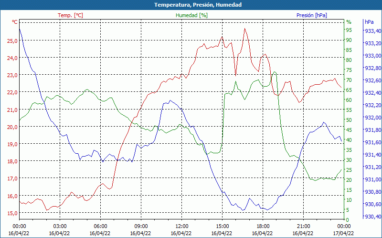Click the 40 humidity axis value
382x238 pixels.
pyautogui.click(x=349, y=140)
